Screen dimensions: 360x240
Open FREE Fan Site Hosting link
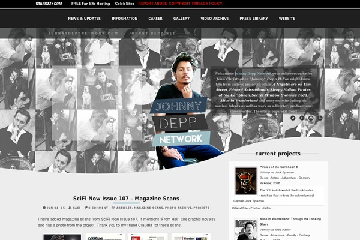[x=91, y=4]
